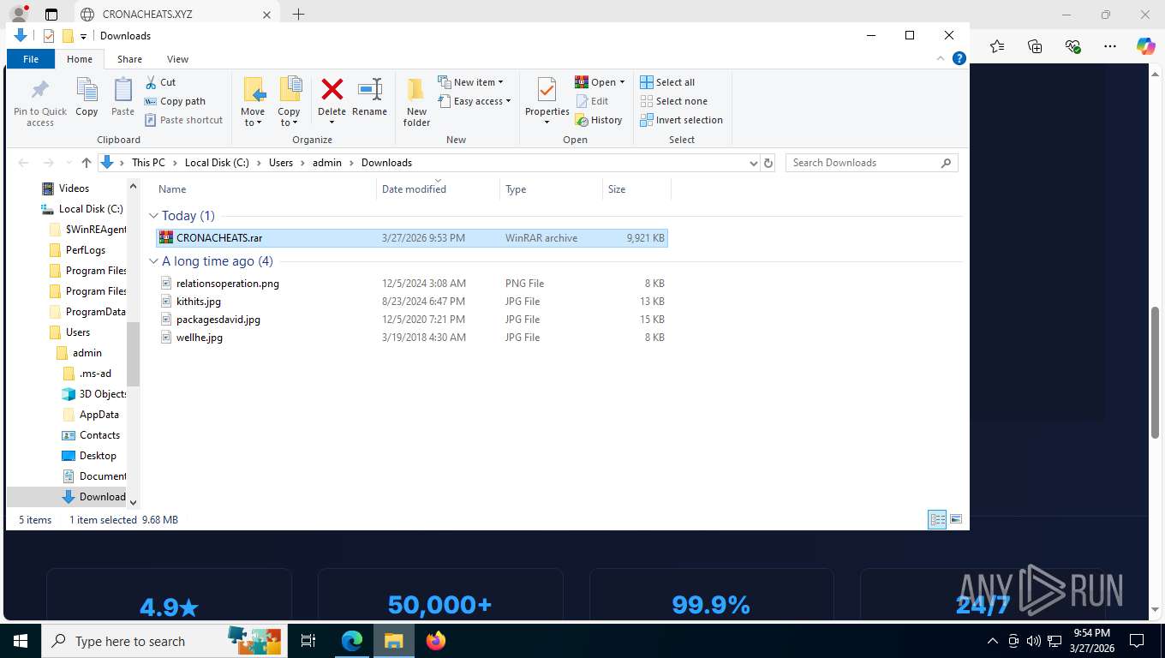Click the Search Downloads field

[871, 163]
